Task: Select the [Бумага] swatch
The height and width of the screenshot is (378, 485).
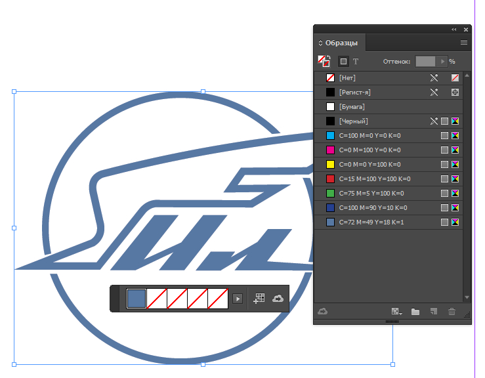Action: click(x=388, y=107)
